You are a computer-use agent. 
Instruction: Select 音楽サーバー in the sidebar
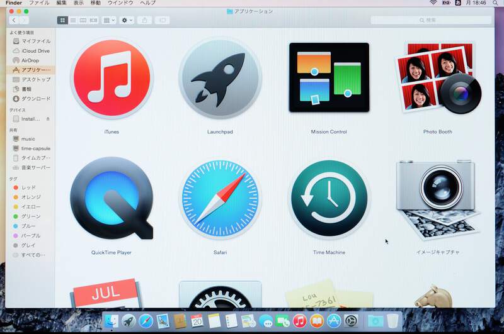coord(30,167)
